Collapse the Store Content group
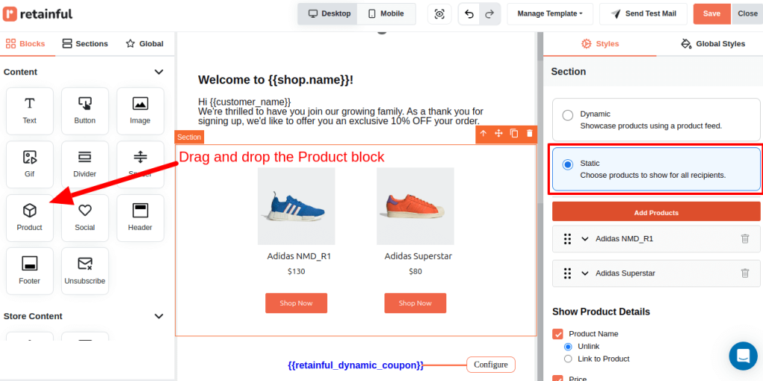This screenshot has width=763, height=381. (159, 316)
